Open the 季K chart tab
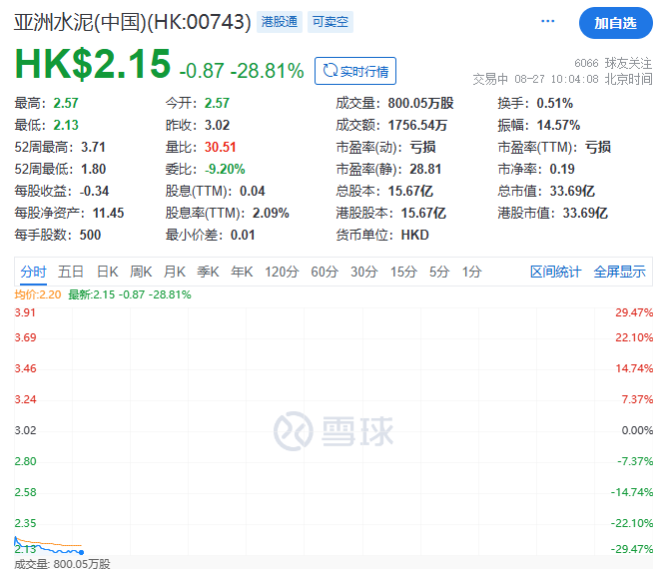Screen dimensions: 662x569 coord(208,272)
